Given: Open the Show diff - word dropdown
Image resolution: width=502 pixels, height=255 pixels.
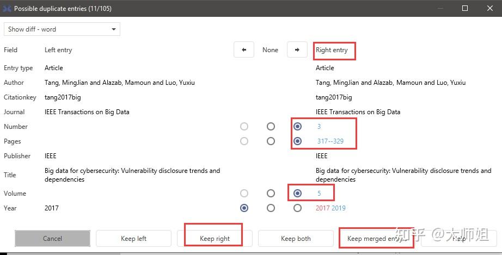Looking at the screenshot, I should [x=62, y=29].
